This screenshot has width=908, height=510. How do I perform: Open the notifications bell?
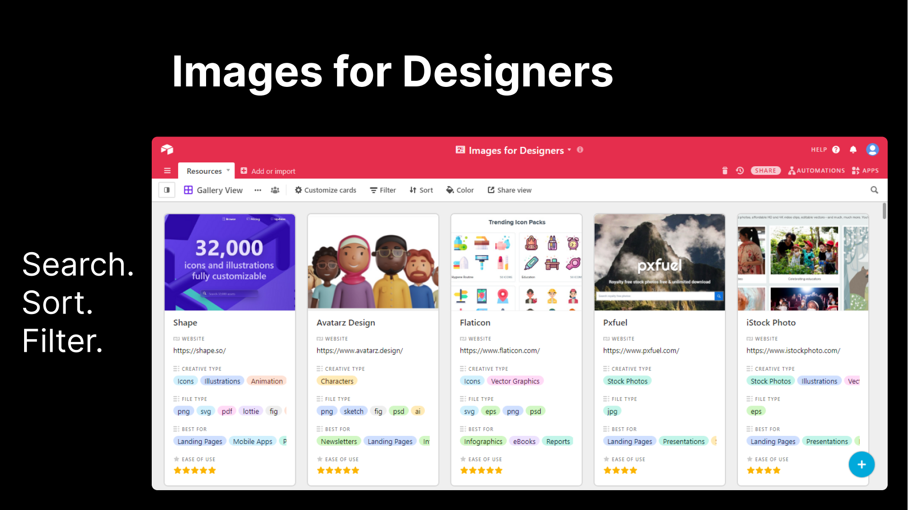[853, 150]
